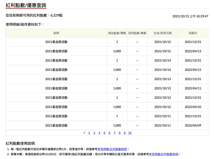Click the remaining points value 6,329點
The width and height of the screenshot is (214, 159).
click(x=56, y=15)
